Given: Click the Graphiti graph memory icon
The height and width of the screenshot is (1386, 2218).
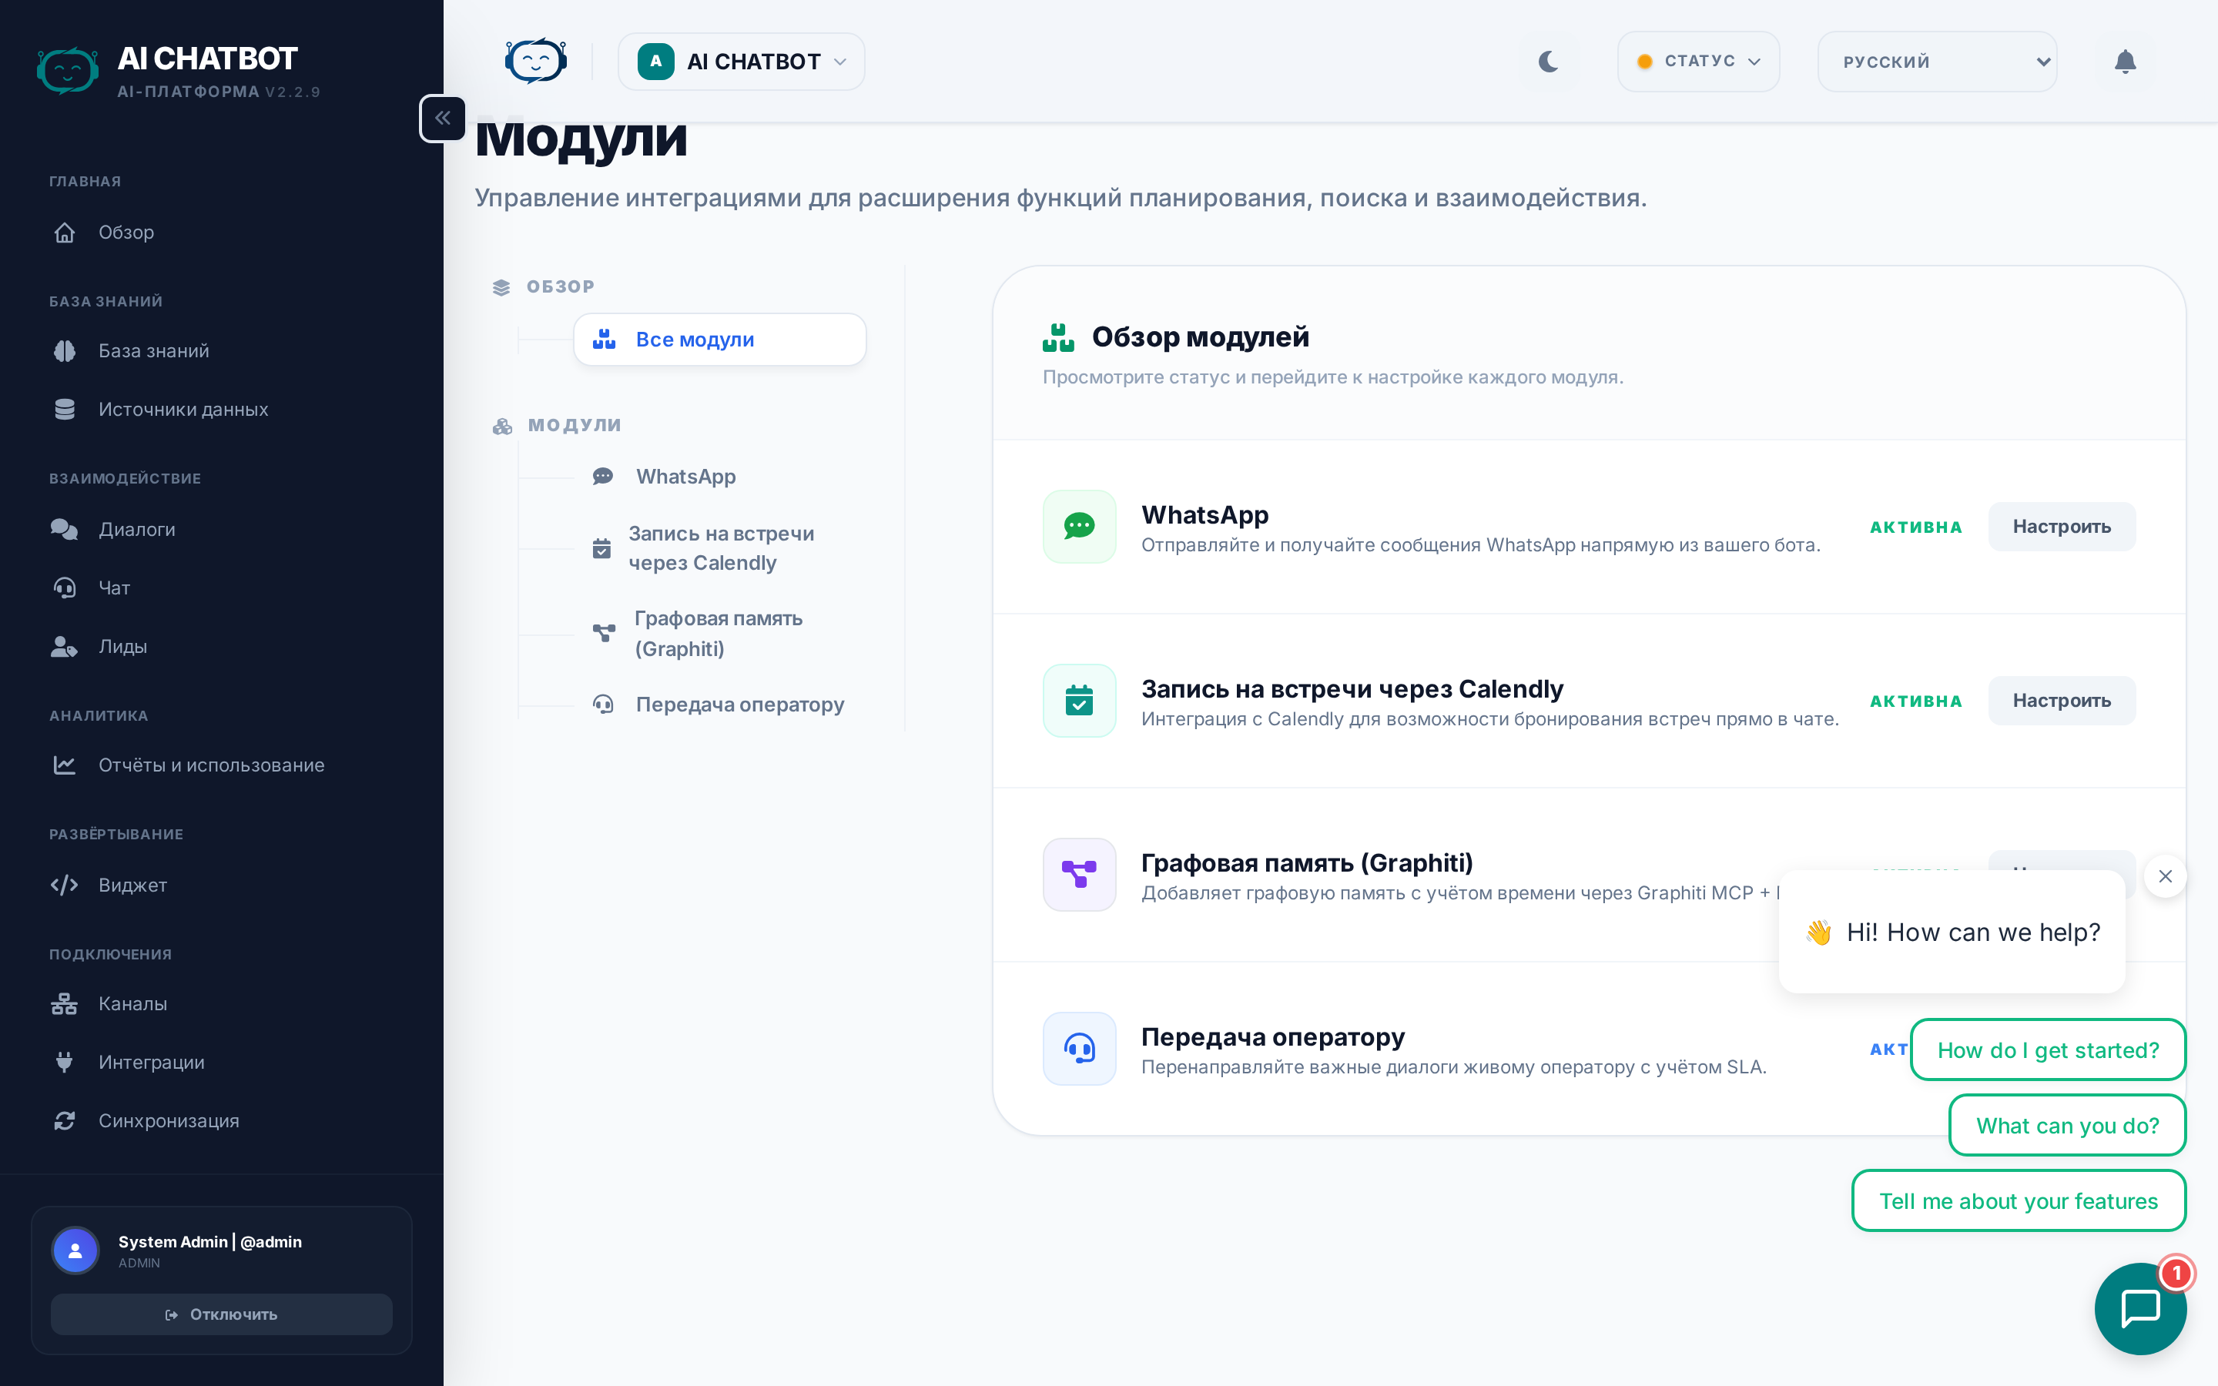Looking at the screenshot, I should pyautogui.click(x=1079, y=875).
